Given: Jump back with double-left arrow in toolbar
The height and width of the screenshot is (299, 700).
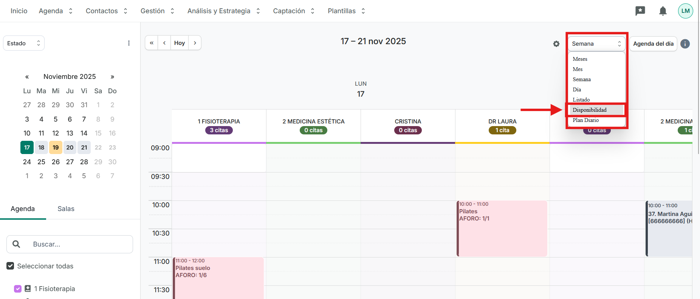Looking at the screenshot, I should (x=152, y=43).
